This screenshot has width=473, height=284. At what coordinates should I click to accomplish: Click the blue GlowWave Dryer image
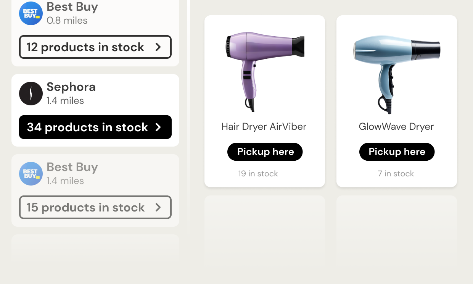coord(397,74)
